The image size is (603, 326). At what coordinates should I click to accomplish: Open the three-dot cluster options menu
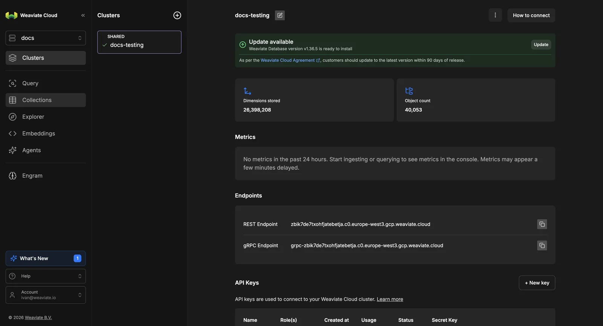pos(495,15)
